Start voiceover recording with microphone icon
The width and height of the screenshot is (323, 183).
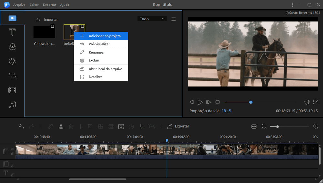coord(141,126)
